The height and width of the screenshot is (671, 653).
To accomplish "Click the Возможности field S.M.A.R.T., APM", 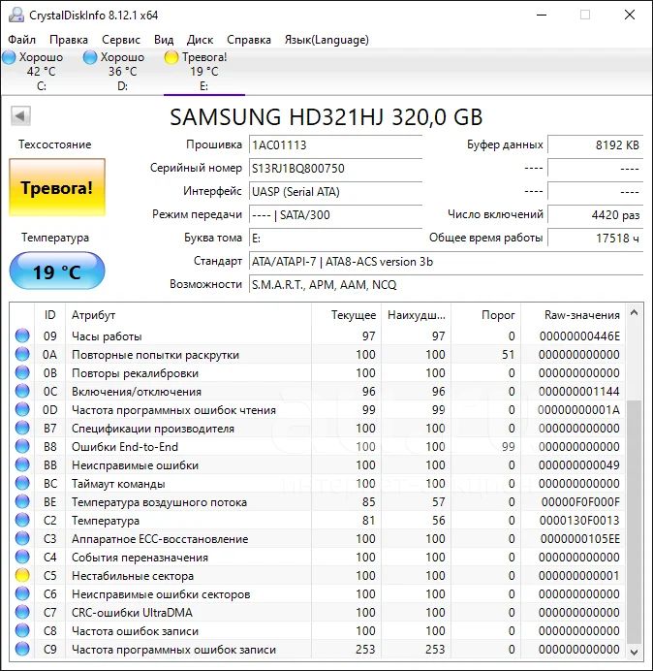I will pyautogui.click(x=446, y=284).
